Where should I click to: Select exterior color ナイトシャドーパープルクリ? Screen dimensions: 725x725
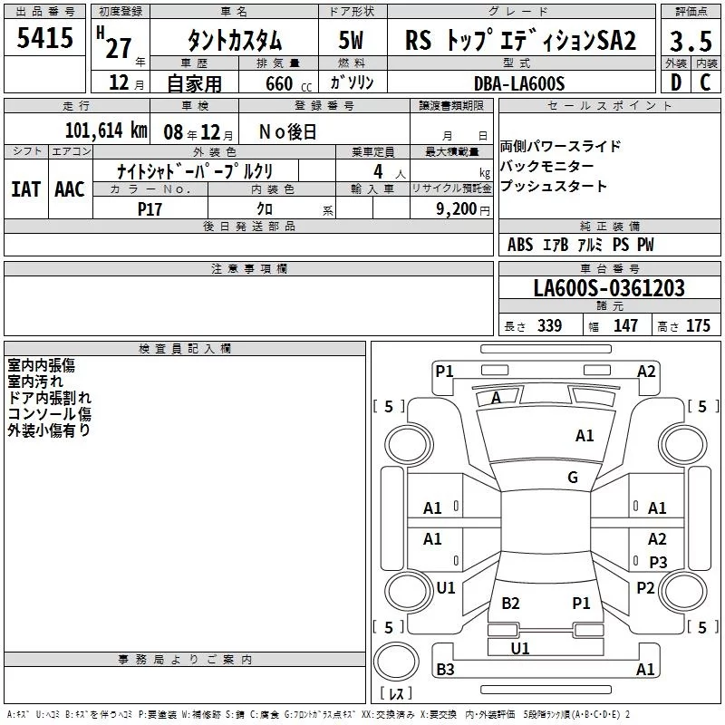coord(195,171)
